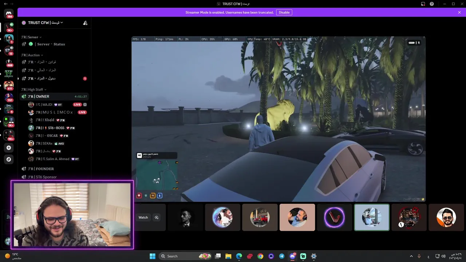Screen dimensions: 466x262
Task: Select user OSCAR in voice list
Action: (58, 136)
